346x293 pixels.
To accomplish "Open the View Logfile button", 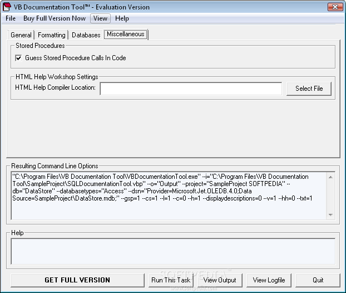I will (269, 280).
